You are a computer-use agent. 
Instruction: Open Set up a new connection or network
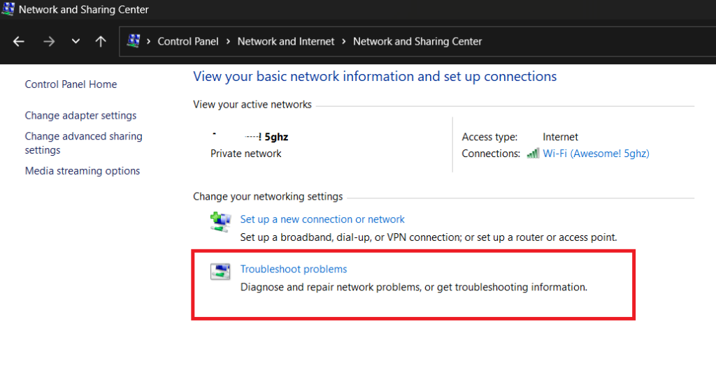coord(322,219)
